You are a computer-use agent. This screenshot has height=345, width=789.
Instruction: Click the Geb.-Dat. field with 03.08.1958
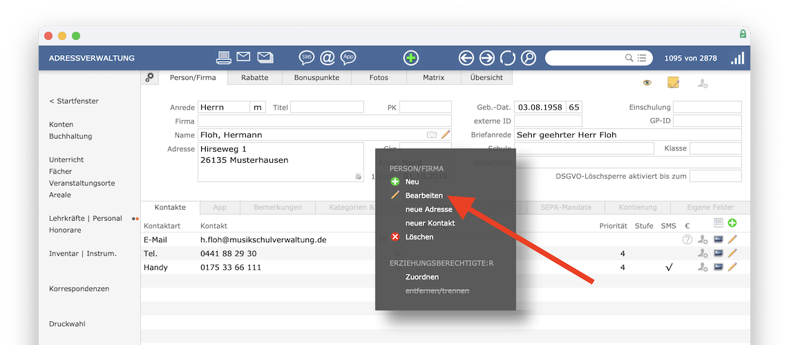pos(540,107)
